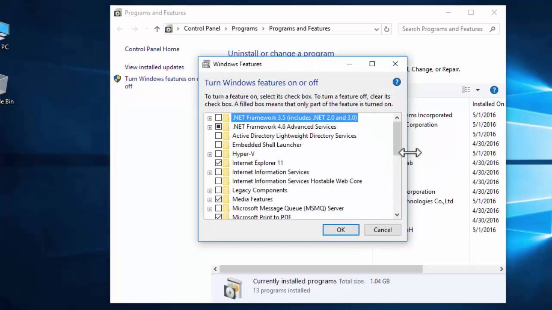Select Legacy Components feature label
This screenshot has width=552, height=310.
[260, 190]
